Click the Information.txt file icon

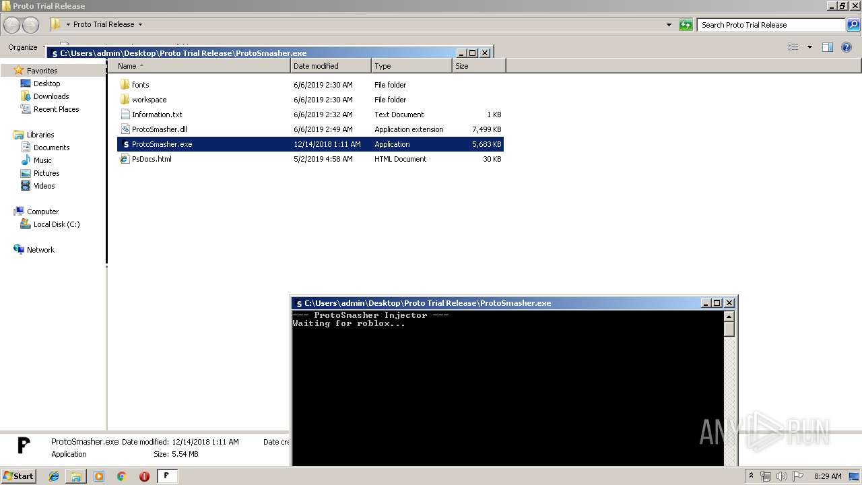tap(125, 115)
